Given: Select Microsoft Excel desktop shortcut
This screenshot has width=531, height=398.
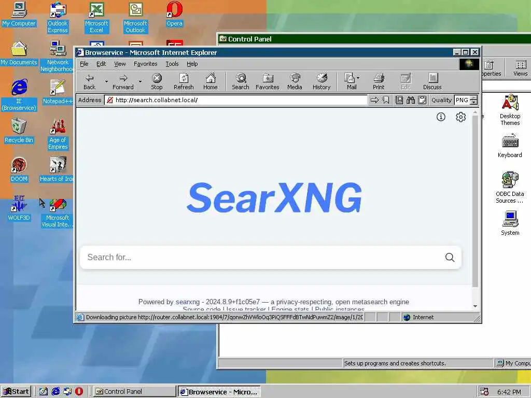Looking at the screenshot, I should point(96,18).
